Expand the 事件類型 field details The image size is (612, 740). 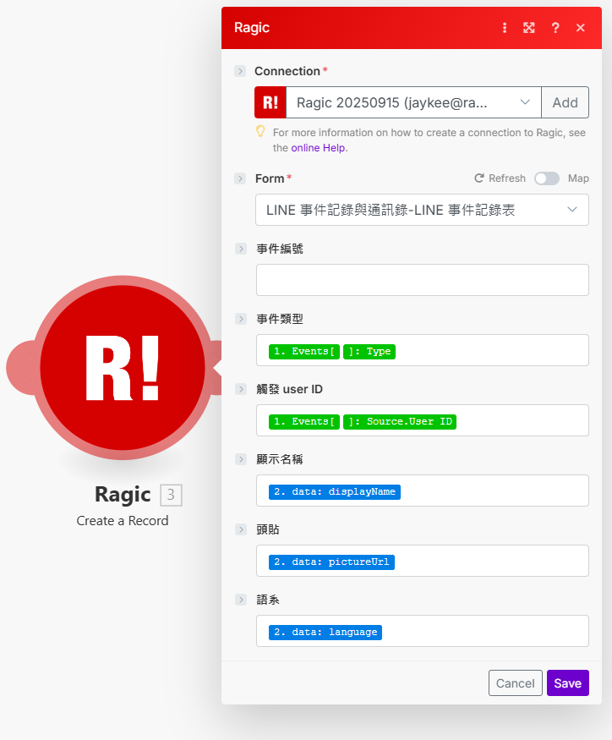coord(241,319)
